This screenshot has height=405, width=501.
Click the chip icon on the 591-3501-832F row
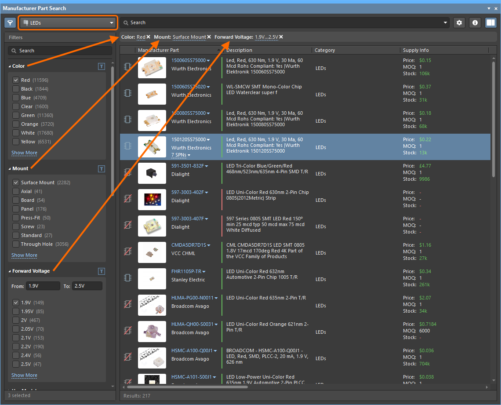[x=127, y=173]
